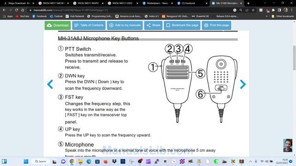Open the Windows widgets icon
The width and height of the screenshot is (296, 166).
point(4,161)
